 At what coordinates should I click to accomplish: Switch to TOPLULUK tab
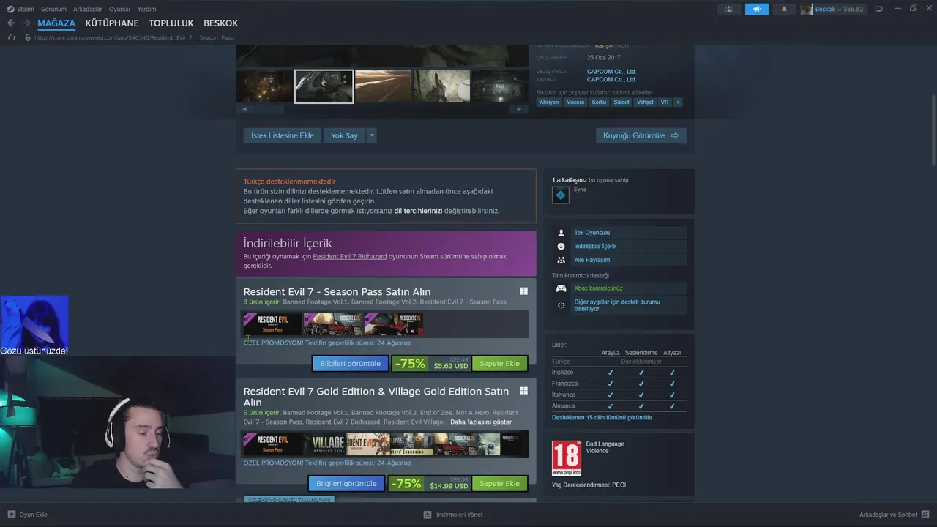[x=171, y=23]
